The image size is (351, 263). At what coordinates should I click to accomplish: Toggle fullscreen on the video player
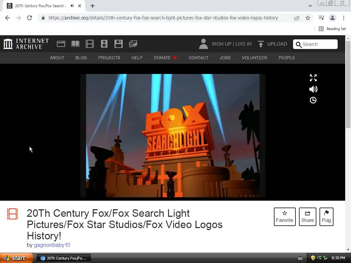click(313, 78)
